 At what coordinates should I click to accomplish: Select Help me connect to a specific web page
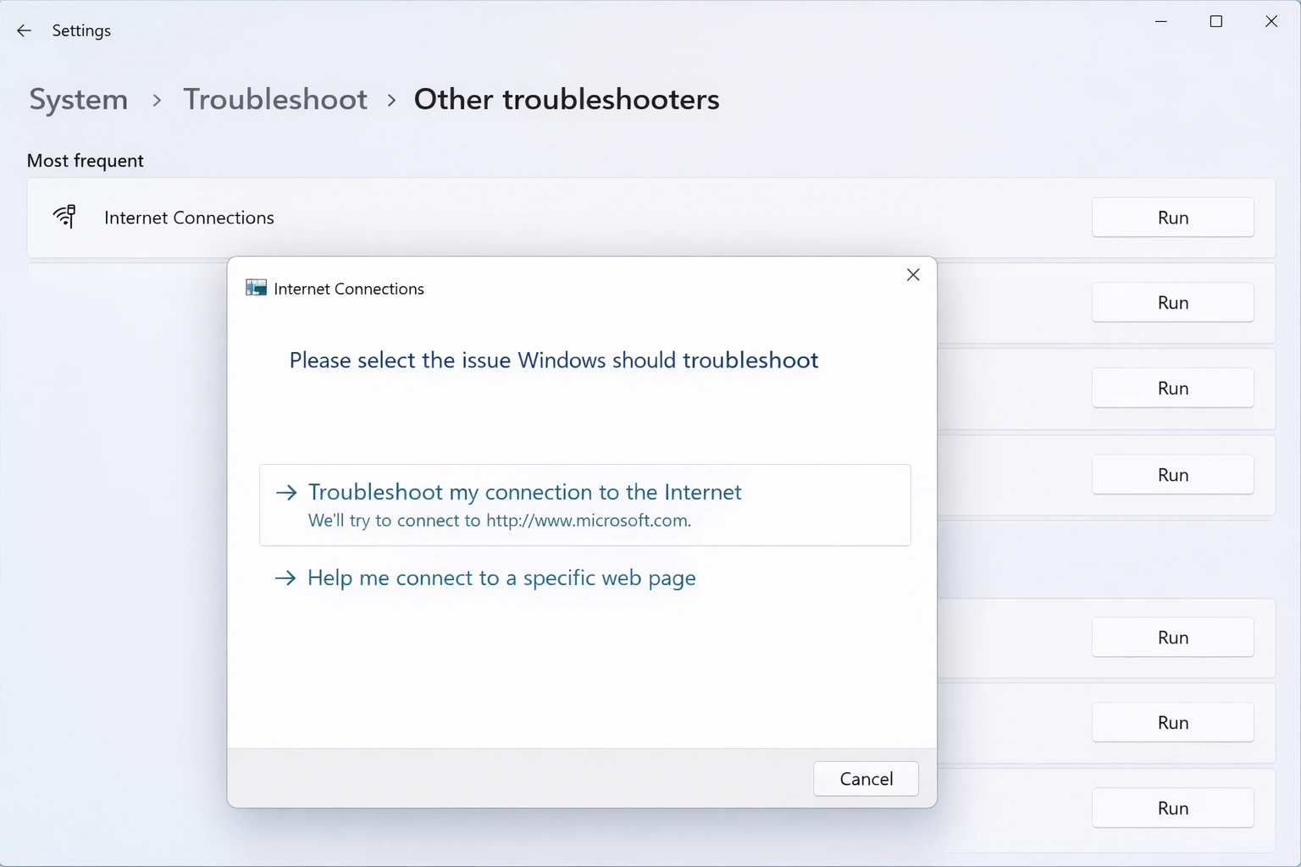(x=501, y=578)
